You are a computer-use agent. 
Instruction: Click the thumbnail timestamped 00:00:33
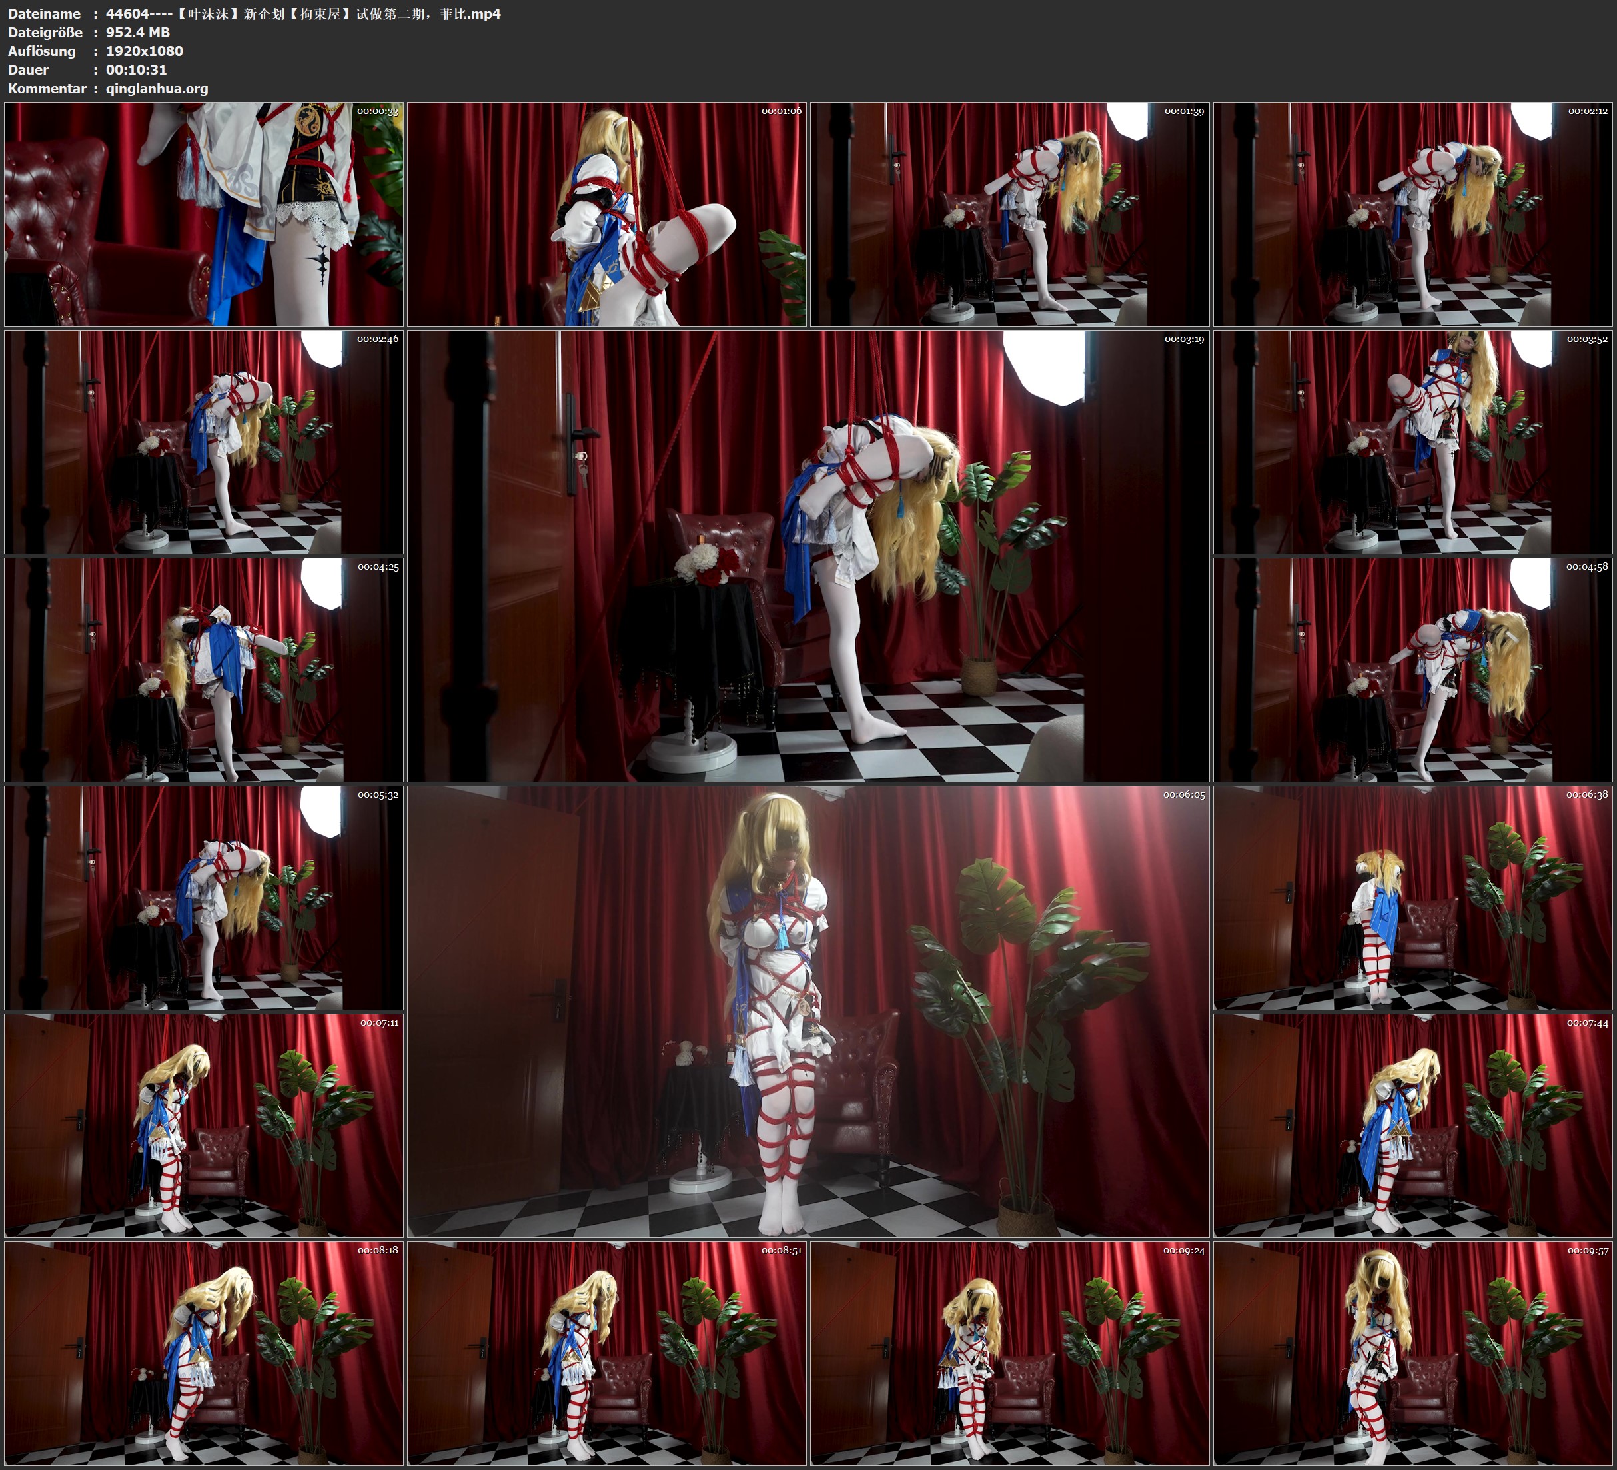pos(204,213)
